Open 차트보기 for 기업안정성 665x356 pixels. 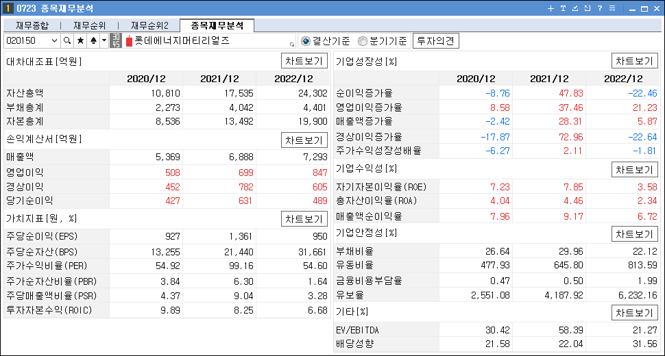pos(634,234)
